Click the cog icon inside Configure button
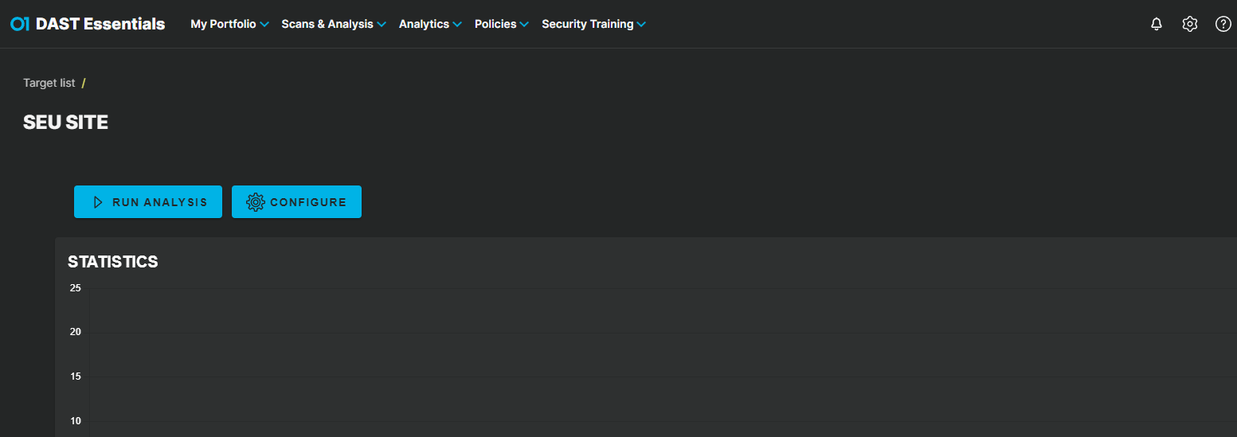The height and width of the screenshot is (437, 1237). (x=255, y=202)
